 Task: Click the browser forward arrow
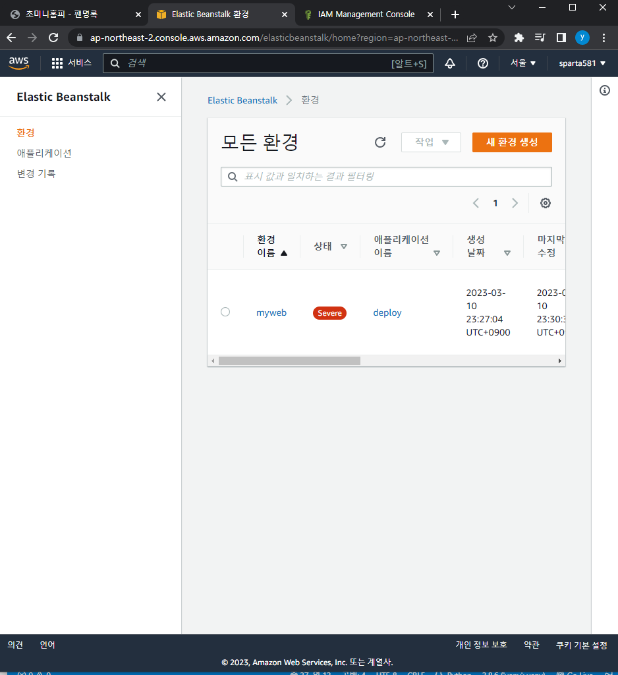(32, 38)
